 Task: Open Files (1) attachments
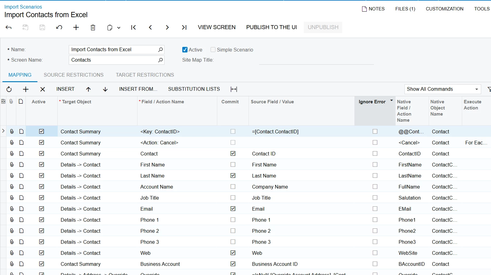(x=405, y=9)
